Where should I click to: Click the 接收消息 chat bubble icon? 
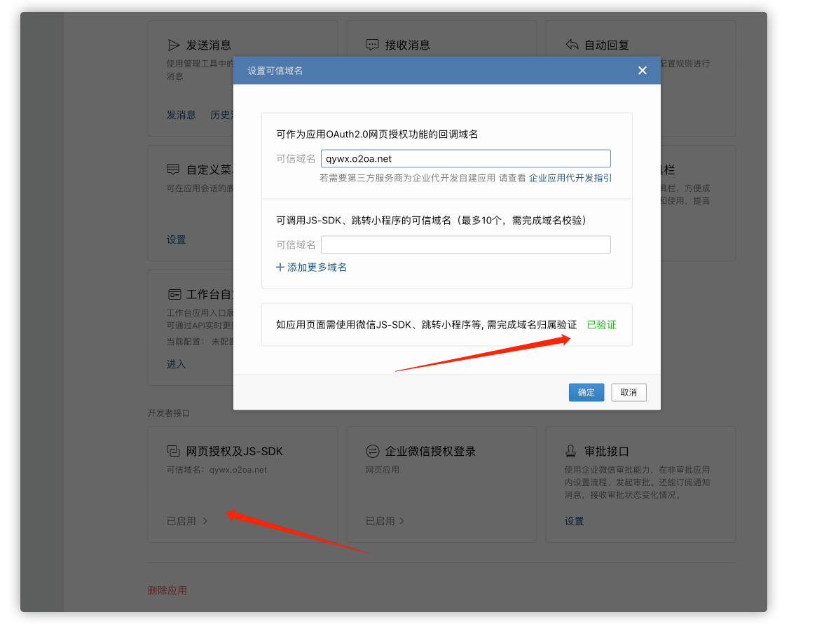click(x=373, y=46)
